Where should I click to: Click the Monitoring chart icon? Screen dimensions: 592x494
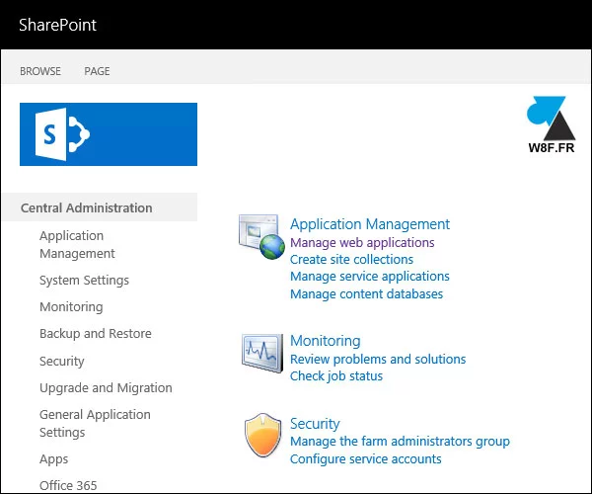pyautogui.click(x=261, y=352)
